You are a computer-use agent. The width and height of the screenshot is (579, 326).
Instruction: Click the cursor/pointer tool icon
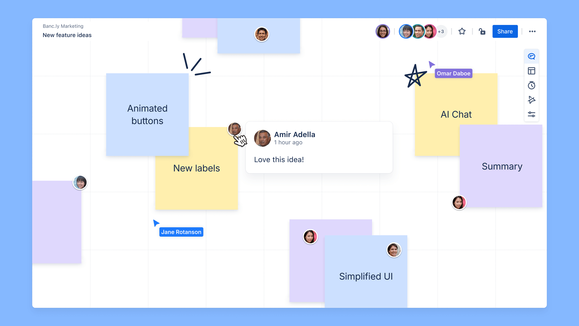532,100
